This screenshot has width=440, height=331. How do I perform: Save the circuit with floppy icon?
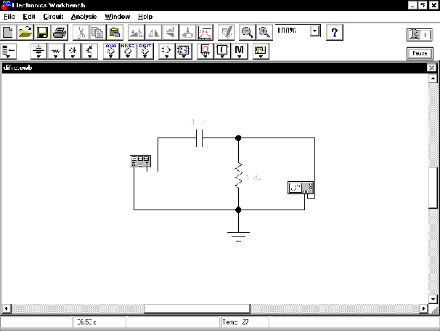pos(42,32)
